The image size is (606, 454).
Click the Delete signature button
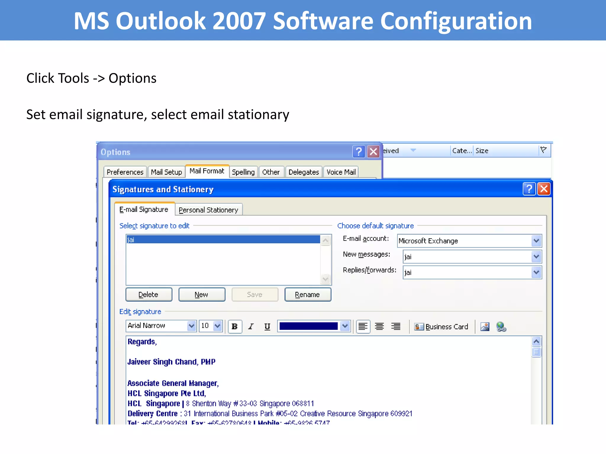[149, 294]
